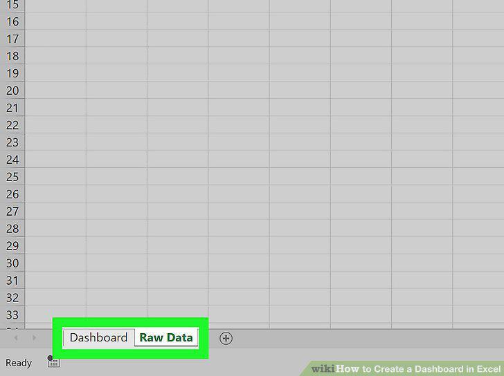Select row 24 header
This screenshot has width=504, height=376.
tap(12, 160)
